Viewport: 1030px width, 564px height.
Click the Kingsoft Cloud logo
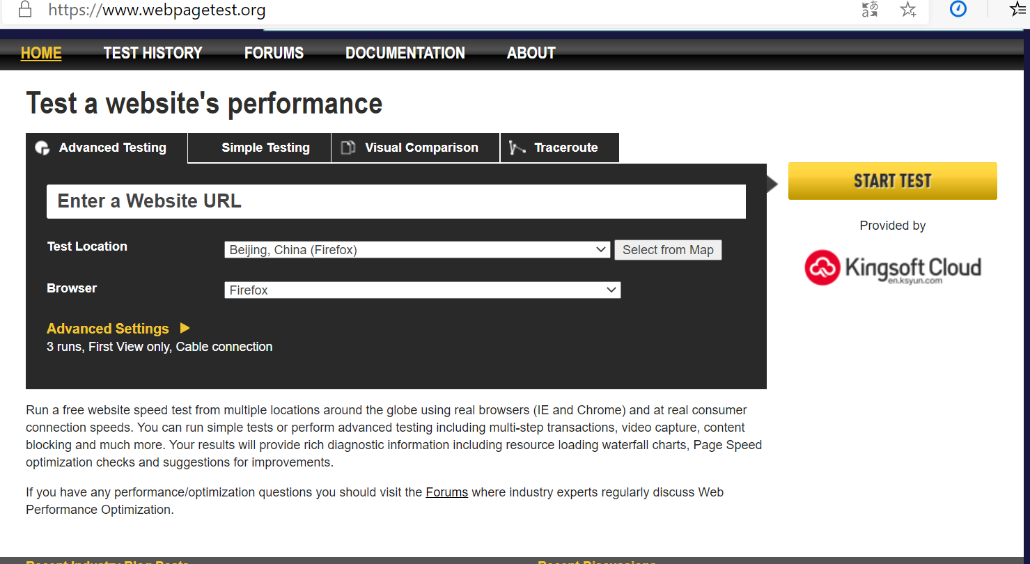coord(893,267)
